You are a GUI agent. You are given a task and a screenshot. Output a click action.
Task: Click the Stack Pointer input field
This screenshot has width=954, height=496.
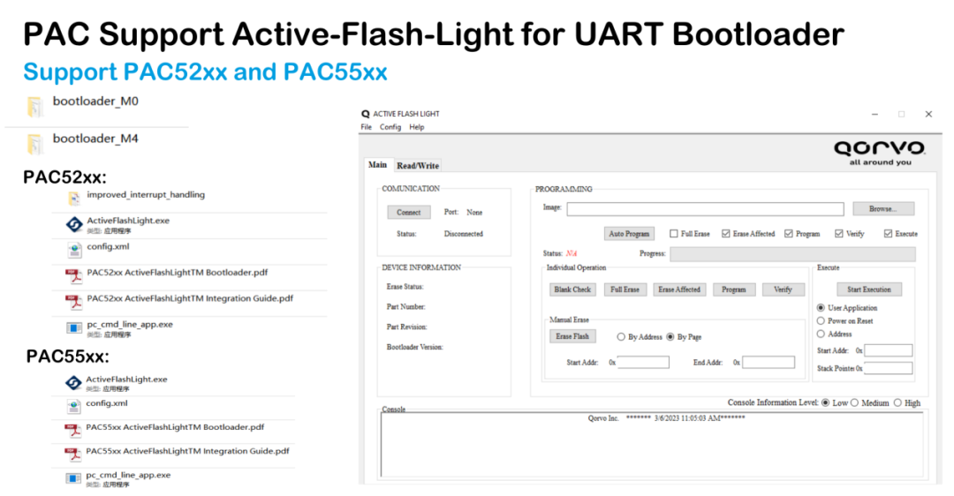point(889,368)
